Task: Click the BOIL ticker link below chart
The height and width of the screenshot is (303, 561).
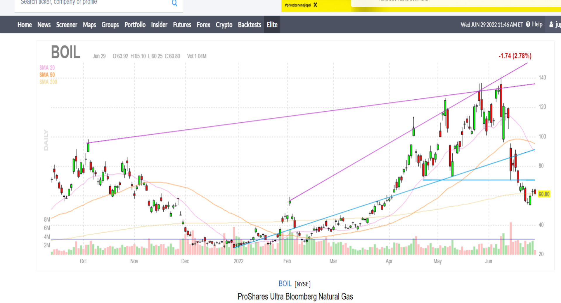Action: (x=285, y=284)
